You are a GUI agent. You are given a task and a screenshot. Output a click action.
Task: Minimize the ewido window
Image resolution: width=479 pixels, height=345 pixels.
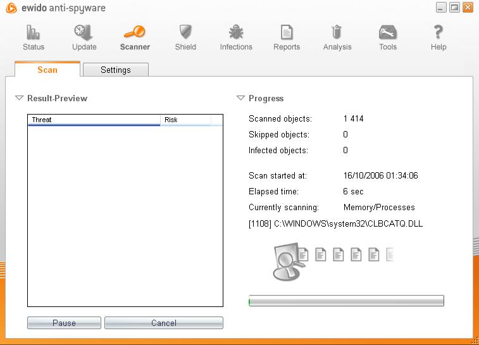[x=441, y=8]
